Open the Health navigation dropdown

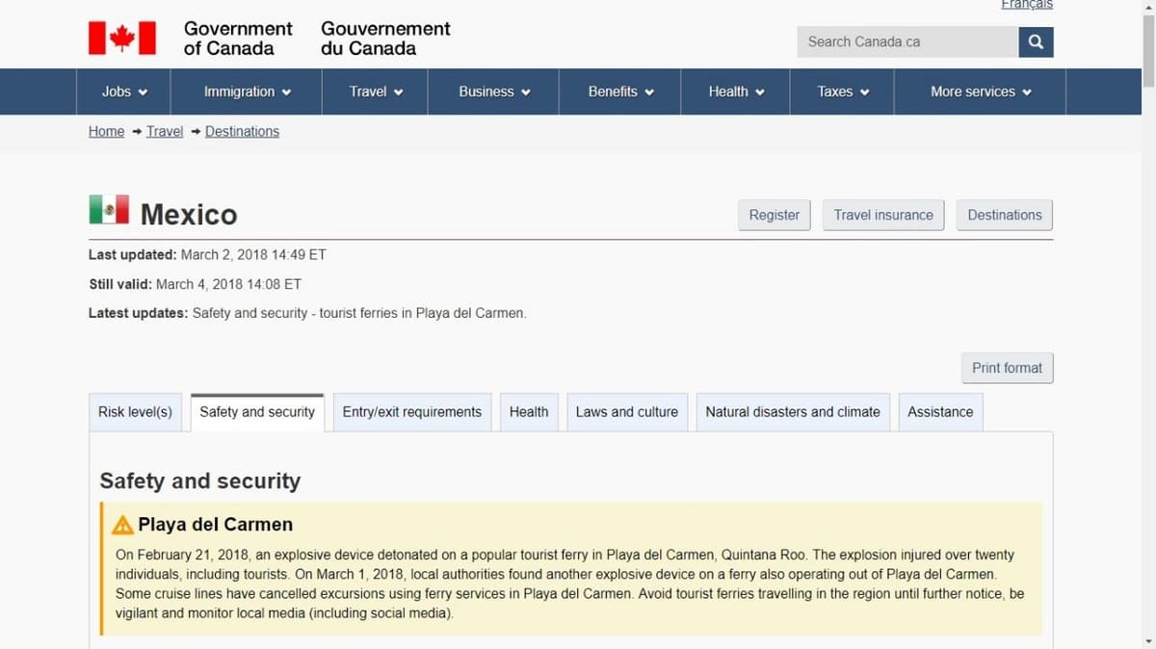(x=736, y=91)
